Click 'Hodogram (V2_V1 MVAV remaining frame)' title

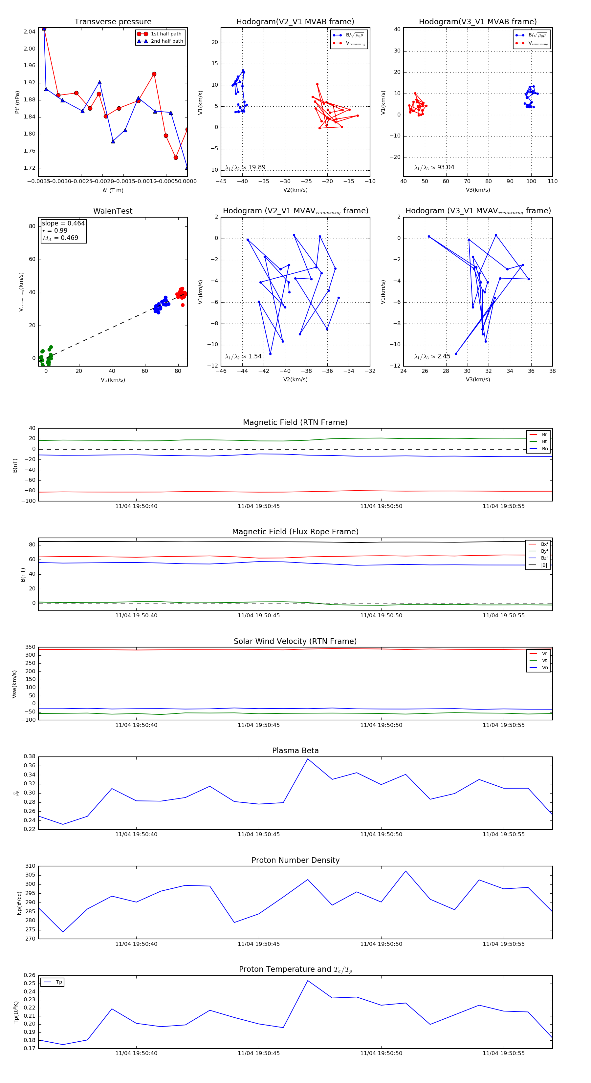coord(295,211)
